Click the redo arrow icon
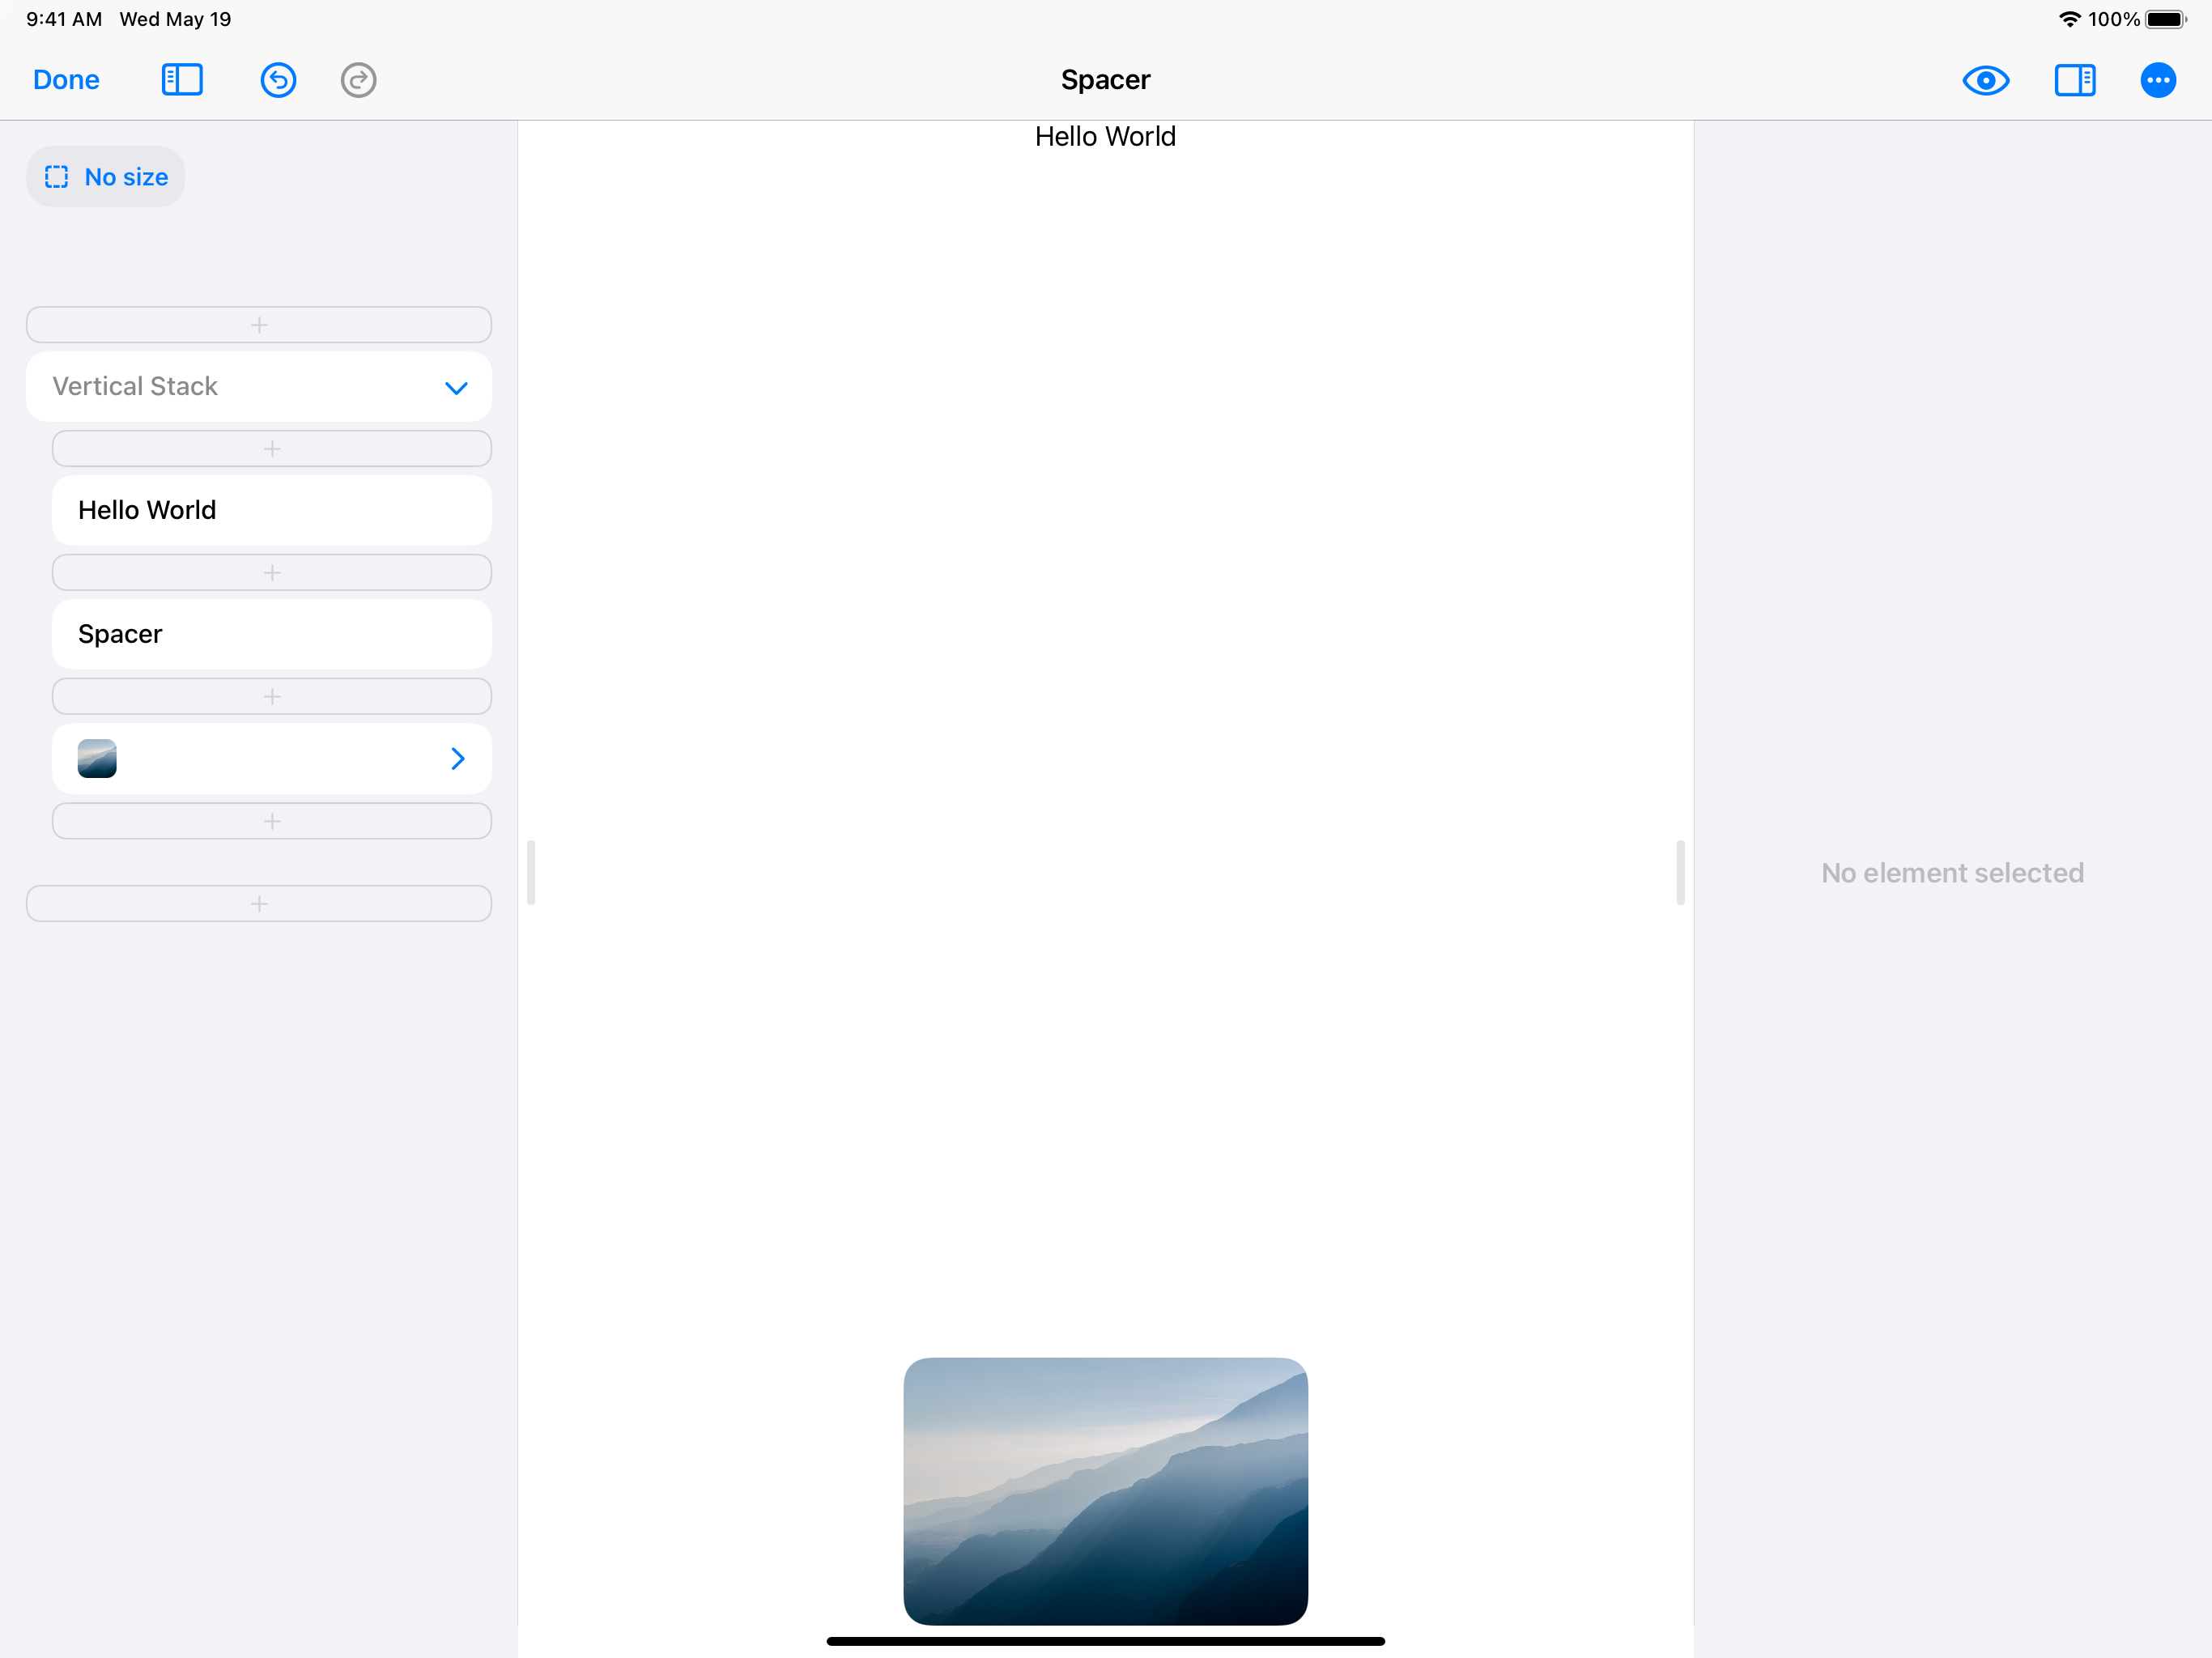This screenshot has width=2212, height=1658. [358, 80]
